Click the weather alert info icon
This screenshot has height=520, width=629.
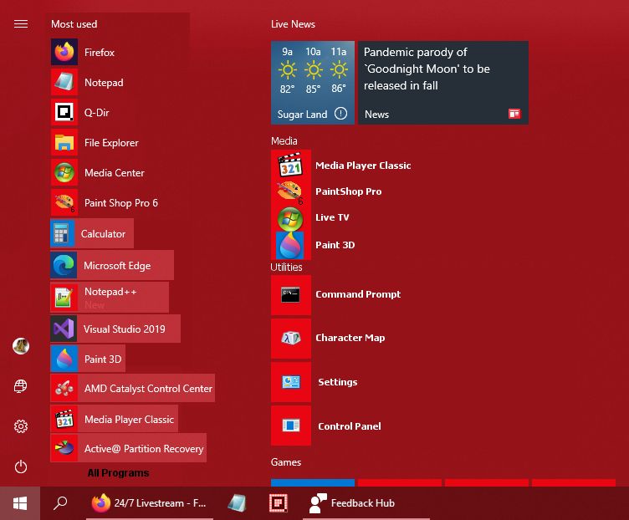(341, 114)
